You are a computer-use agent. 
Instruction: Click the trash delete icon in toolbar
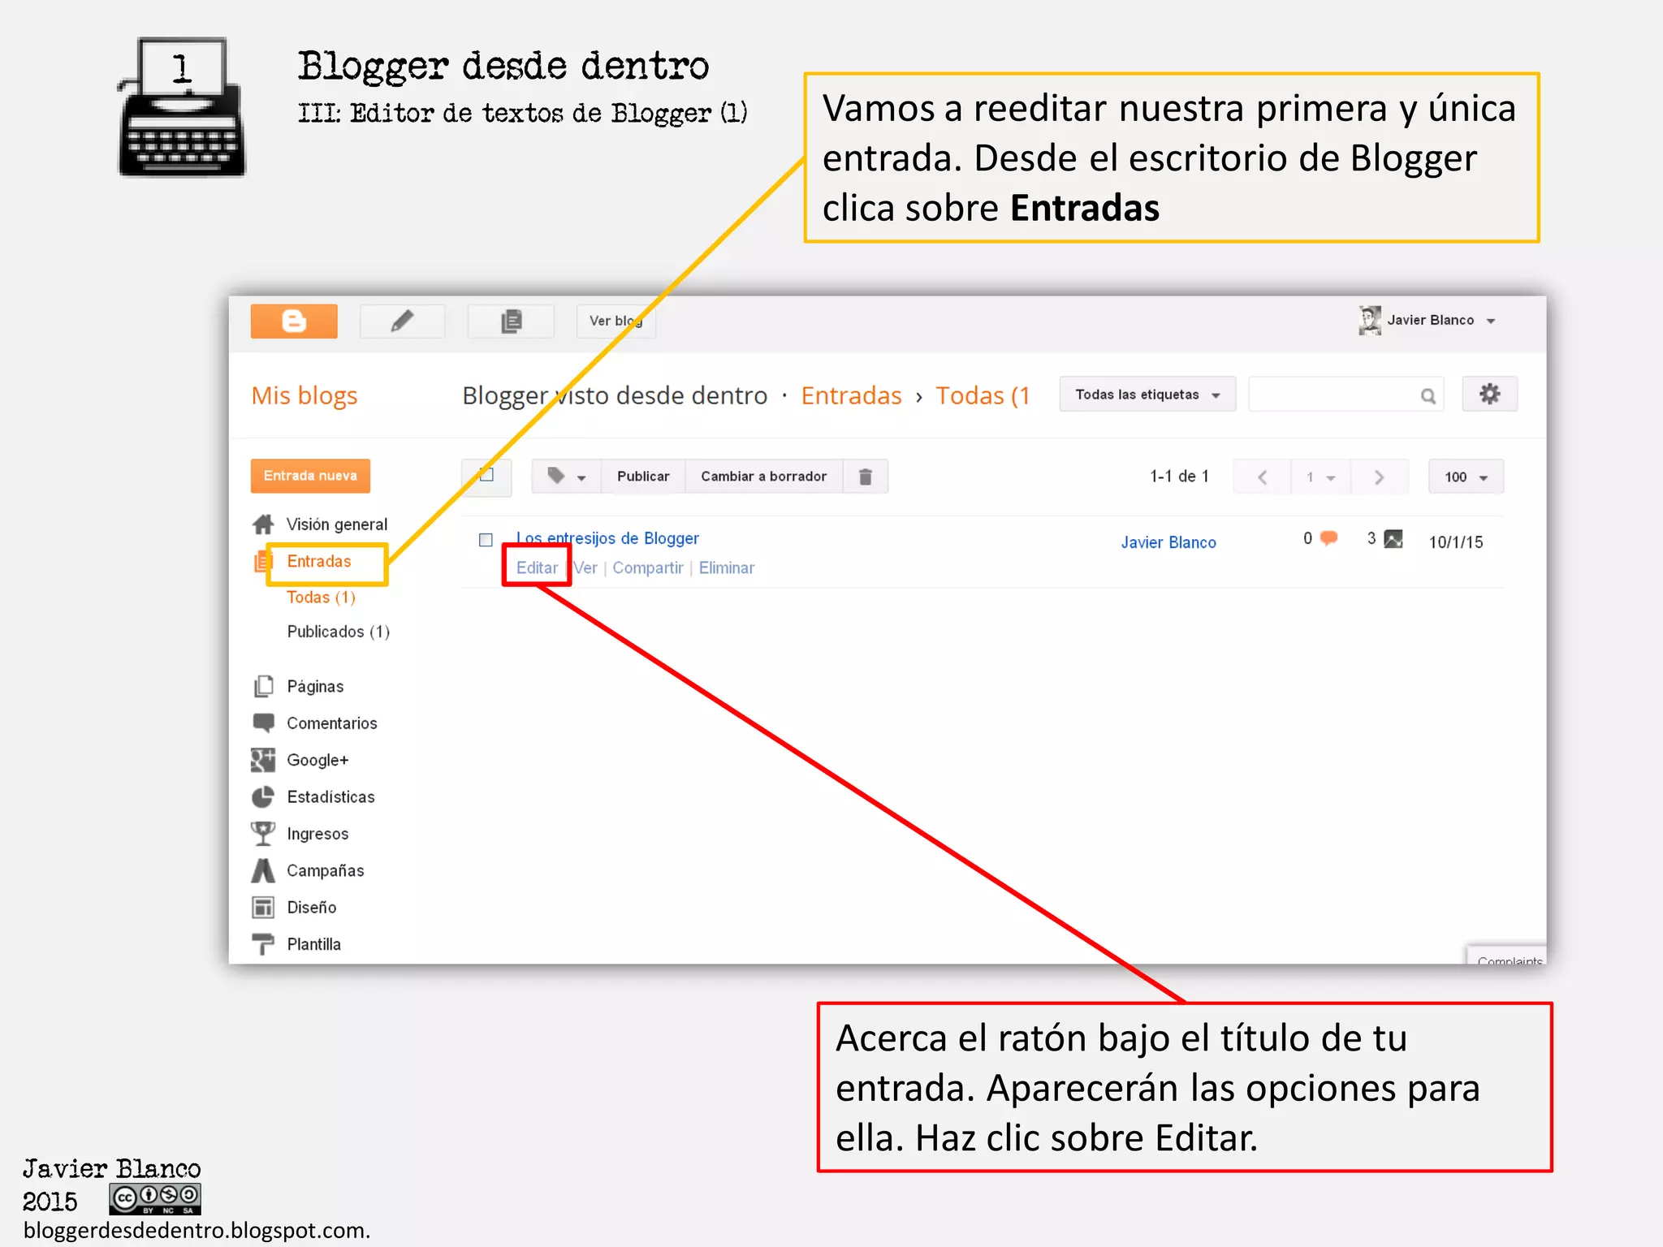pos(865,477)
